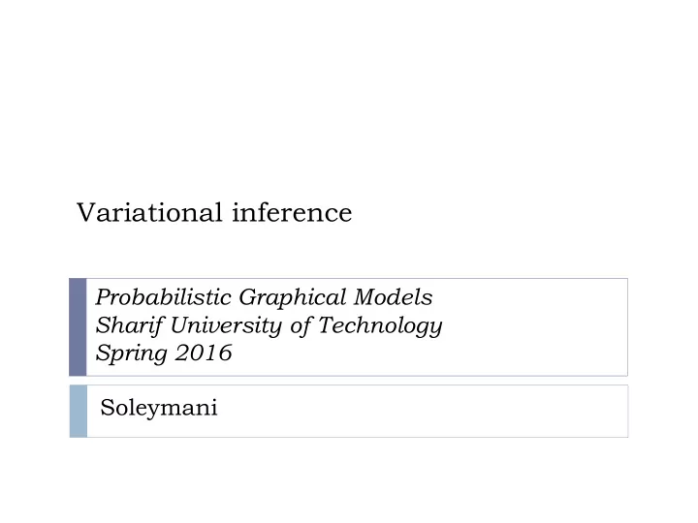The image size is (698, 523).
Task: Click the "Variational inference" slide title
Action: click(x=214, y=212)
